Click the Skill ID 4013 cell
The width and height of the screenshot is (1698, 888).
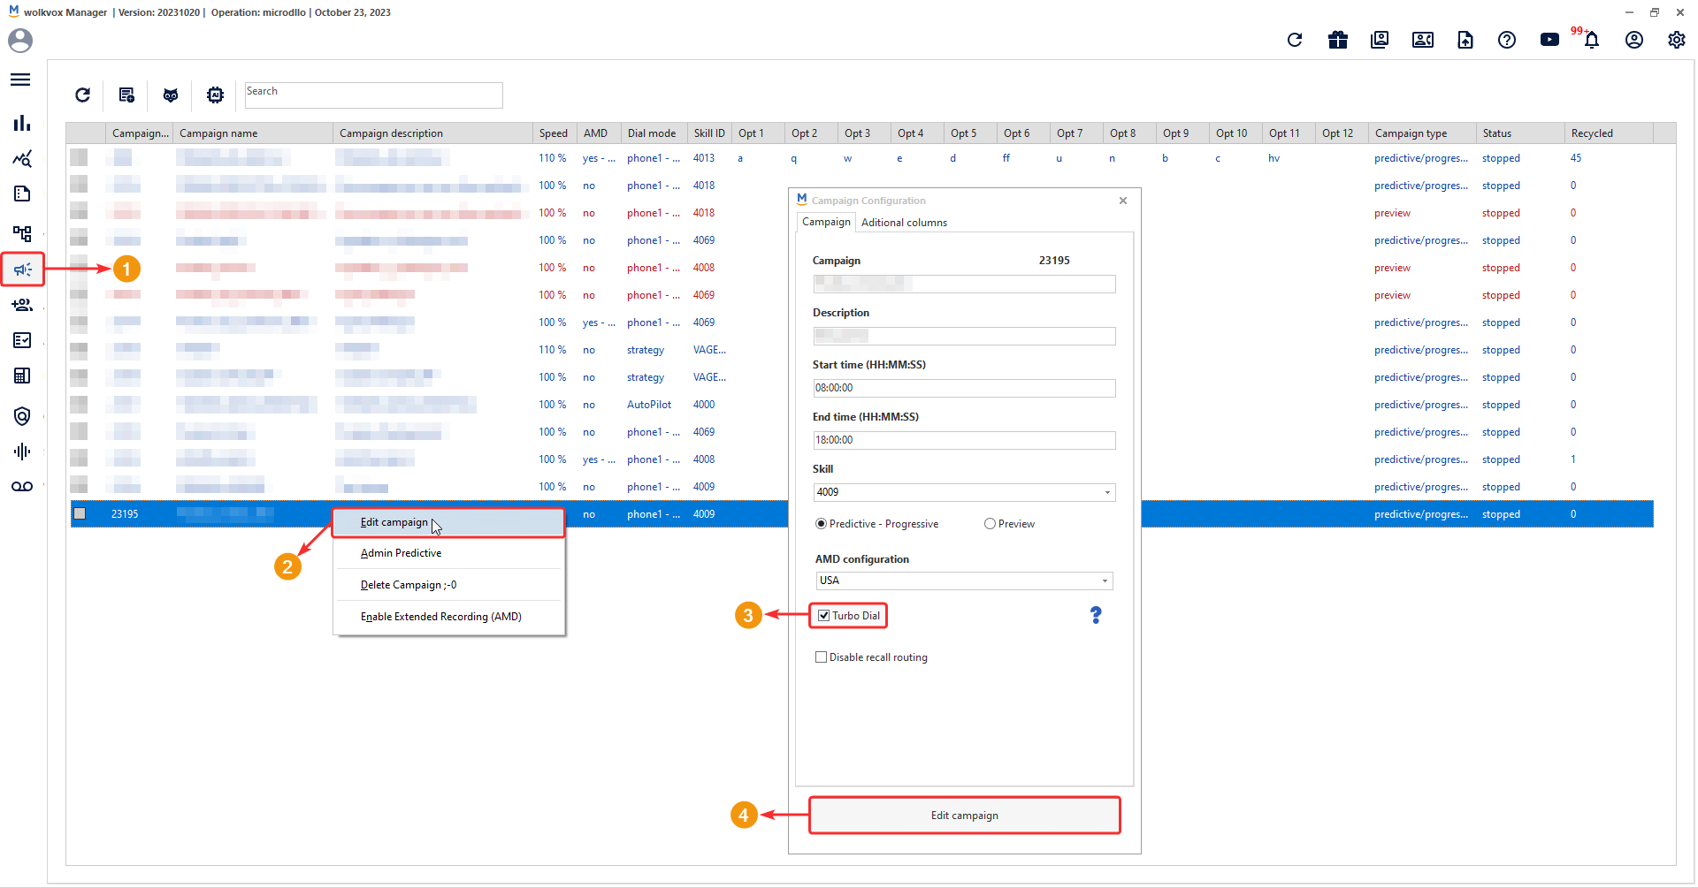704,158
